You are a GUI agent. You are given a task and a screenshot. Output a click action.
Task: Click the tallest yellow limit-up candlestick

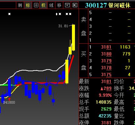(73, 37)
